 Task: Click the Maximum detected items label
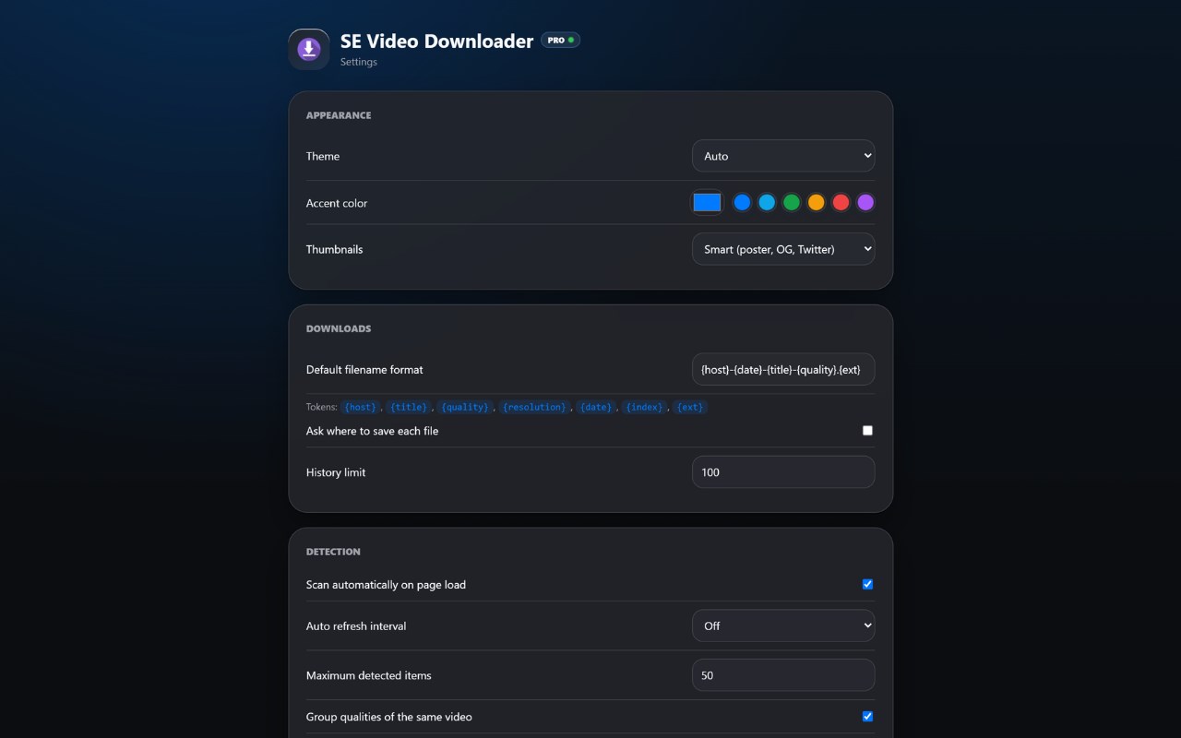[x=369, y=675]
